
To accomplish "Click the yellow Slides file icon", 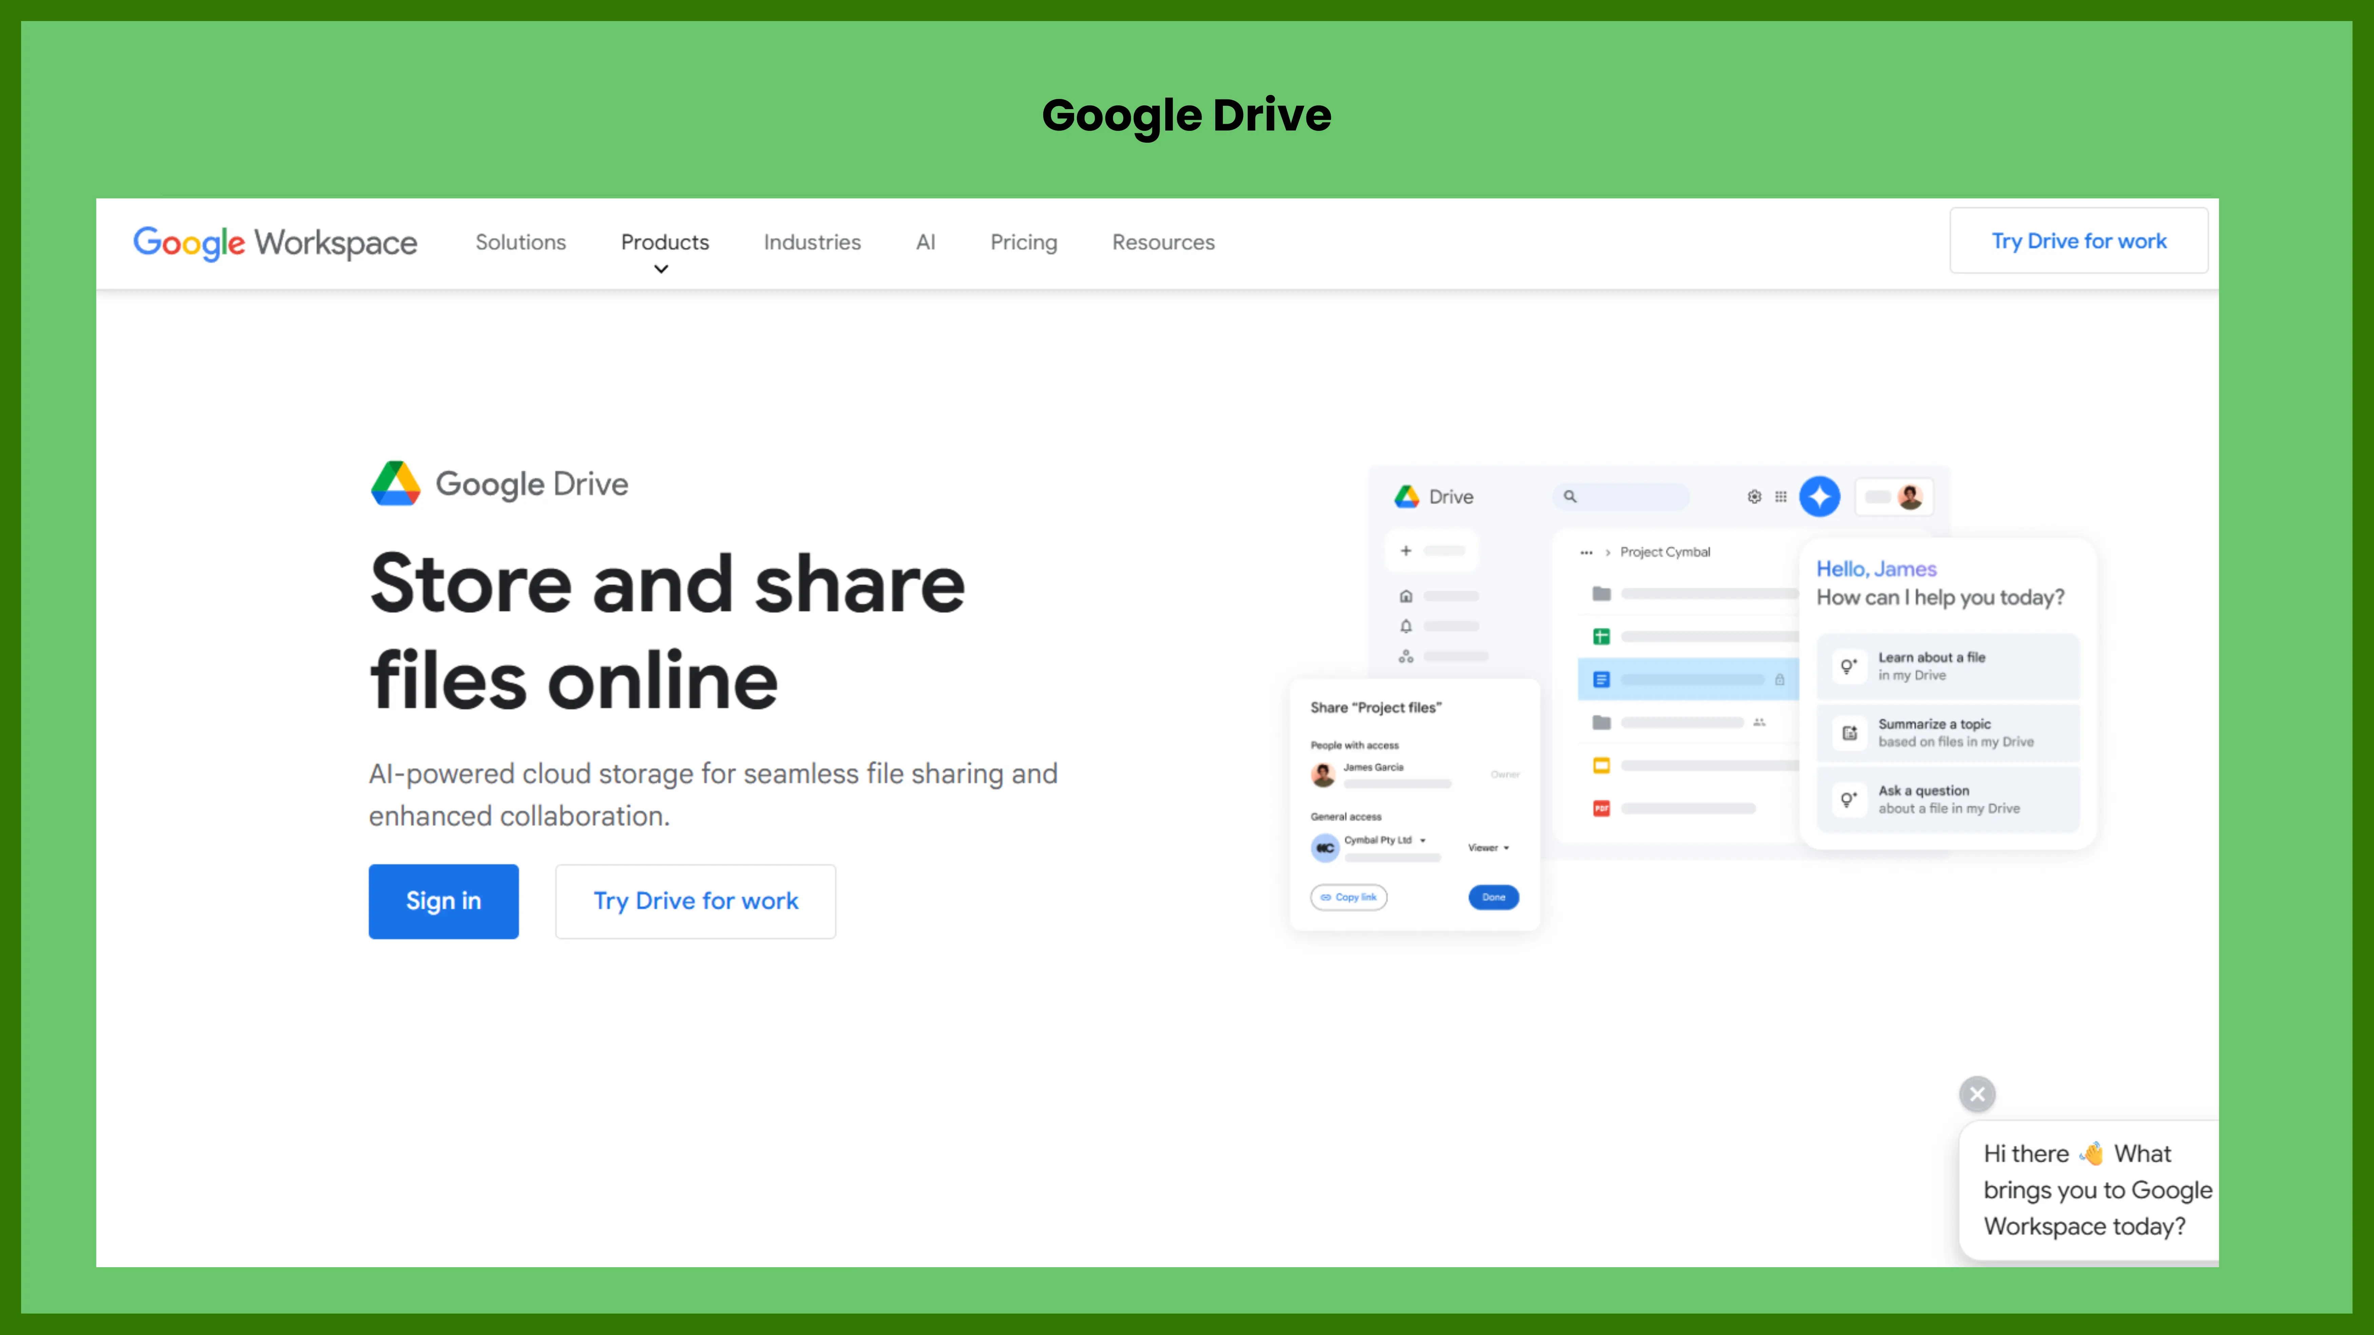I will click(x=1602, y=765).
